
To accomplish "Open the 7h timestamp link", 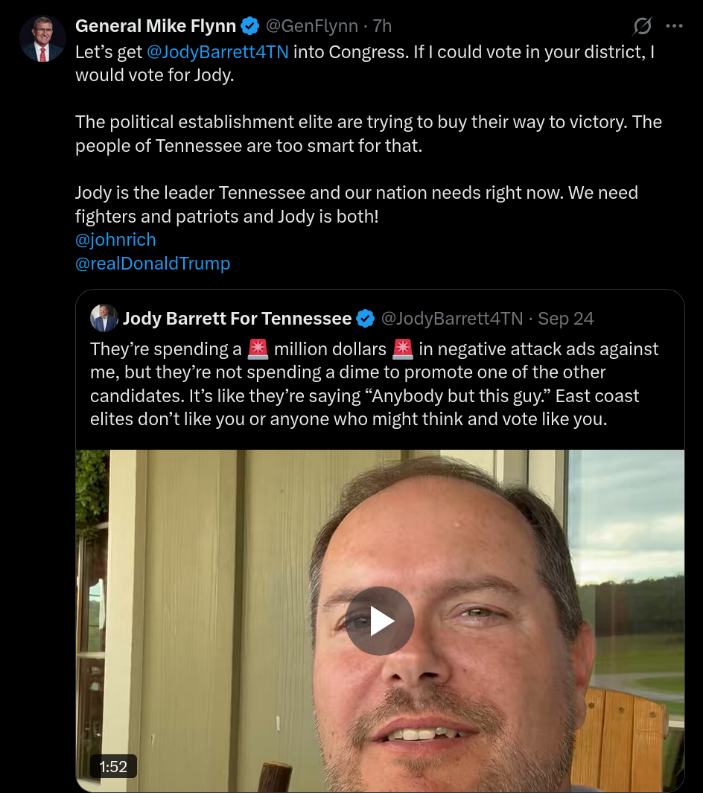I will click(382, 26).
